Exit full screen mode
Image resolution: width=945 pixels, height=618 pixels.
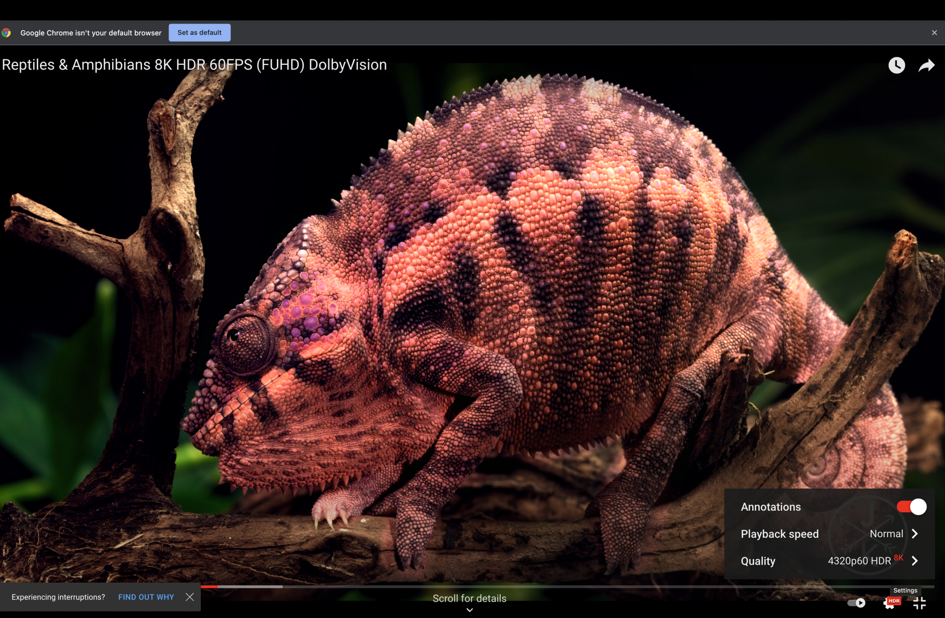(x=919, y=603)
